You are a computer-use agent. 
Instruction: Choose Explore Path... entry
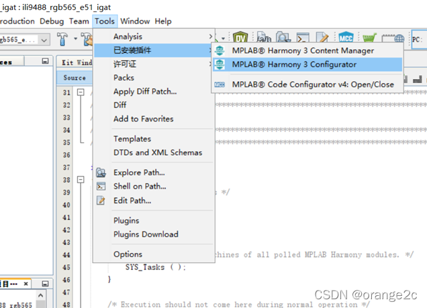pyautogui.click(x=154, y=172)
